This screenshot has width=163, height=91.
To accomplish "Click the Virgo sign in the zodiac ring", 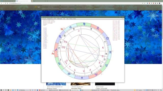I will pyautogui.click(x=84, y=24).
